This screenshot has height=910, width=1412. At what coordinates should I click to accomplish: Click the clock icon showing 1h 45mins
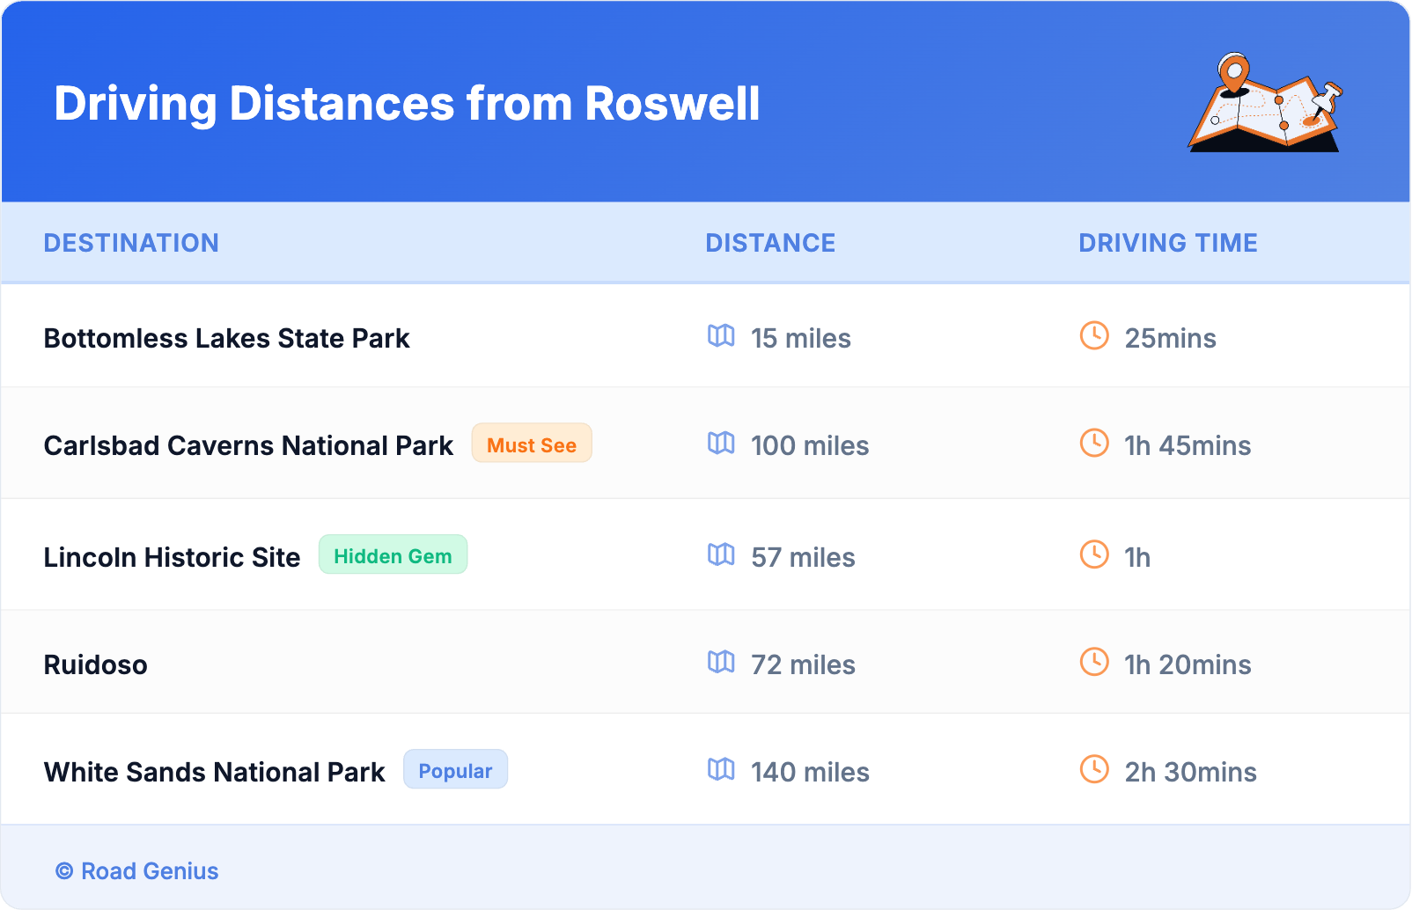click(x=1094, y=444)
